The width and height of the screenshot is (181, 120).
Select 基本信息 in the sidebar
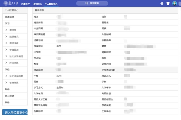[15, 17]
